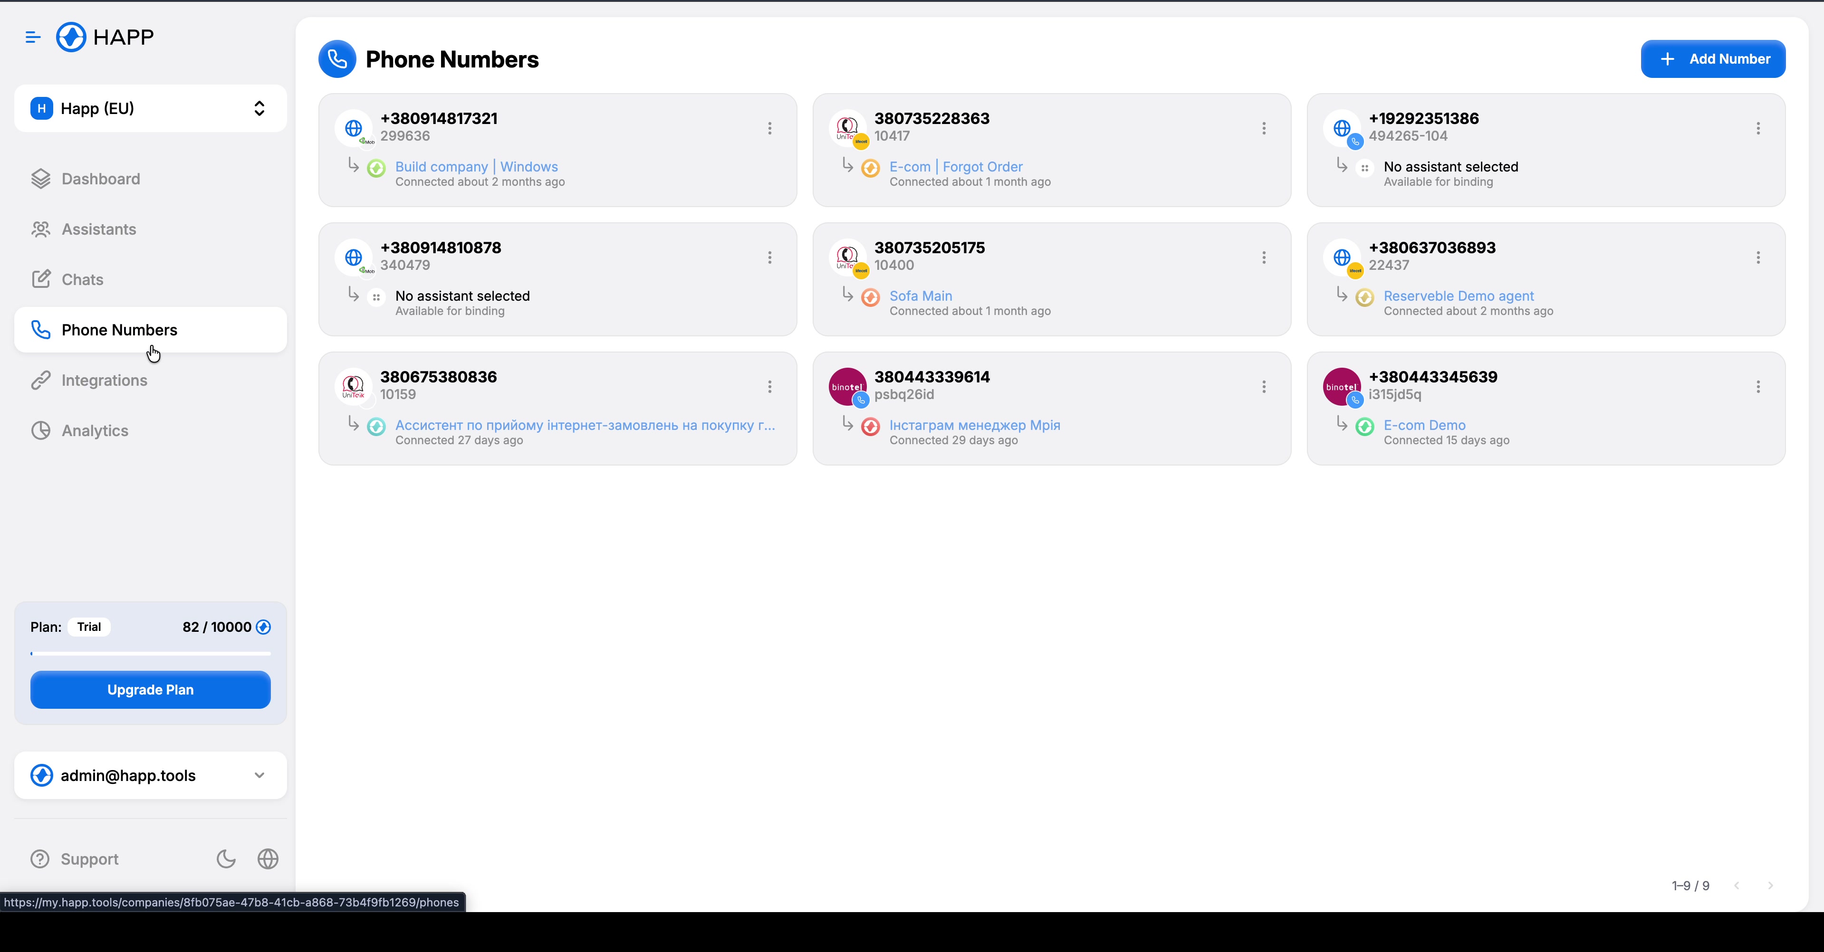Click the Upgrade Plan button
1824x952 pixels.
150,689
